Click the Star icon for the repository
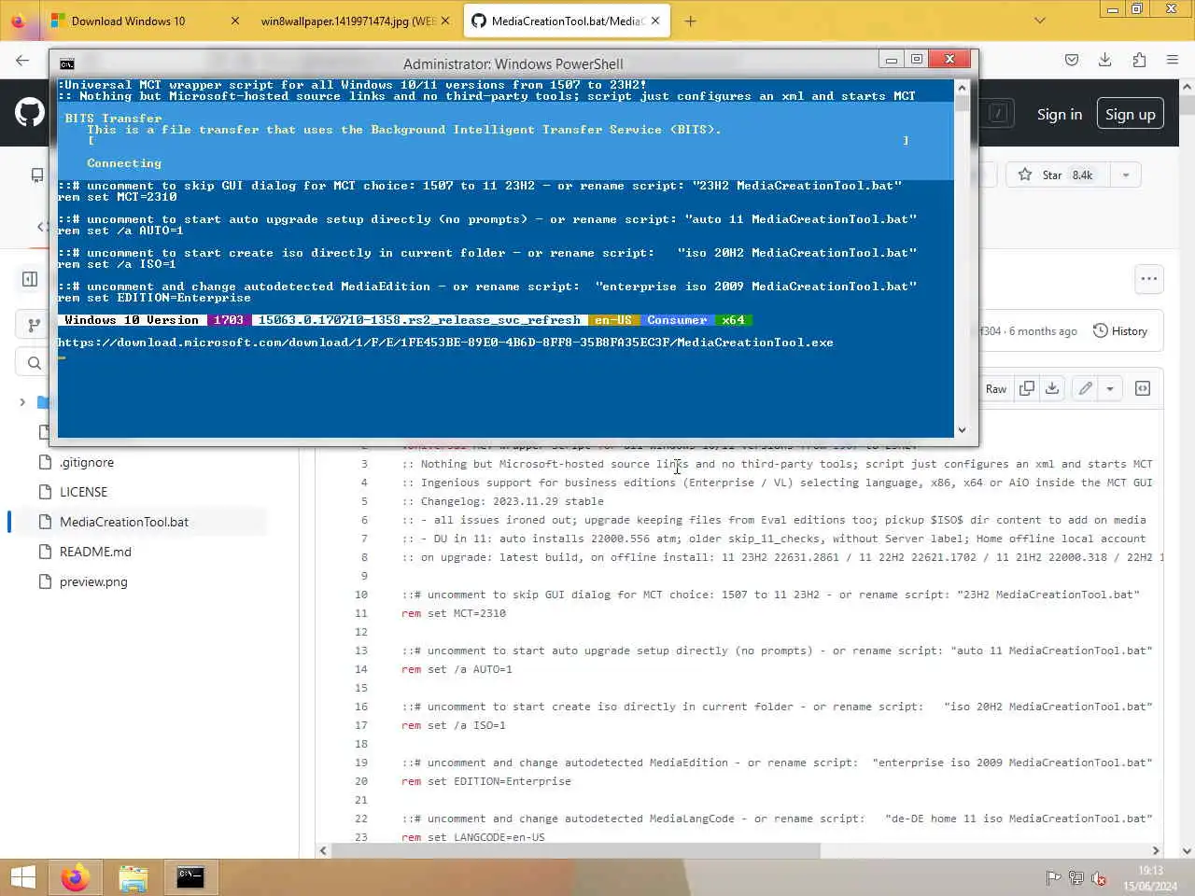1195x896 pixels. click(x=1025, y=175)
